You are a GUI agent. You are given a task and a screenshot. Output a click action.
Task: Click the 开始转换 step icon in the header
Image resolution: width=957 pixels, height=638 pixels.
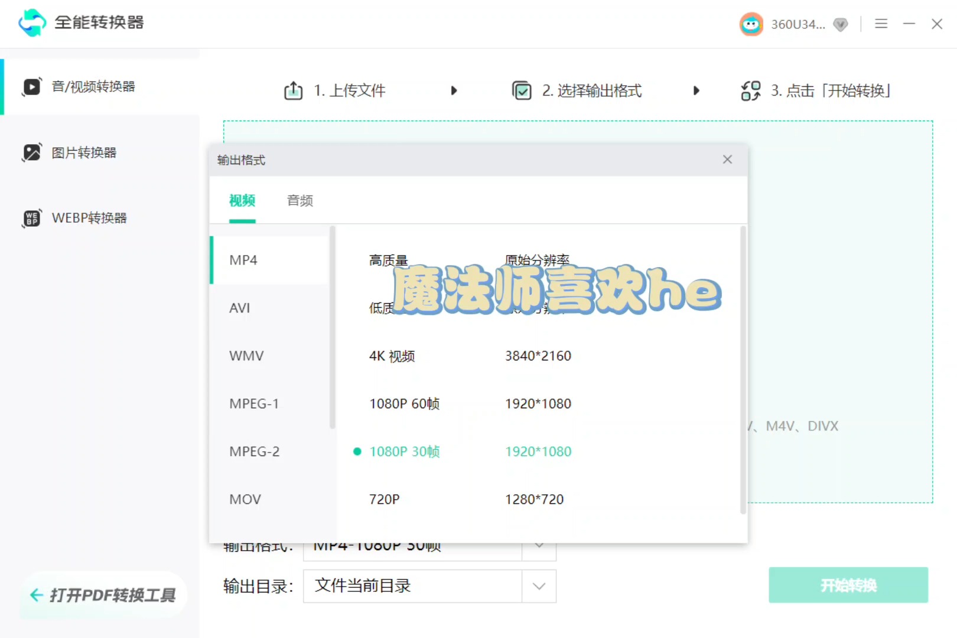pyautogui.click(x=750, y=90)
